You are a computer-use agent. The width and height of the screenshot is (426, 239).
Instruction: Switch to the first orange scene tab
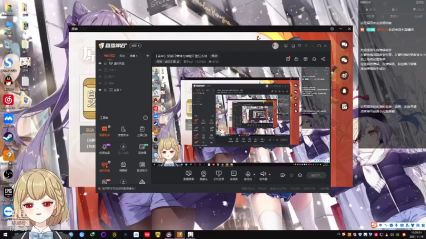coord(109,56)
